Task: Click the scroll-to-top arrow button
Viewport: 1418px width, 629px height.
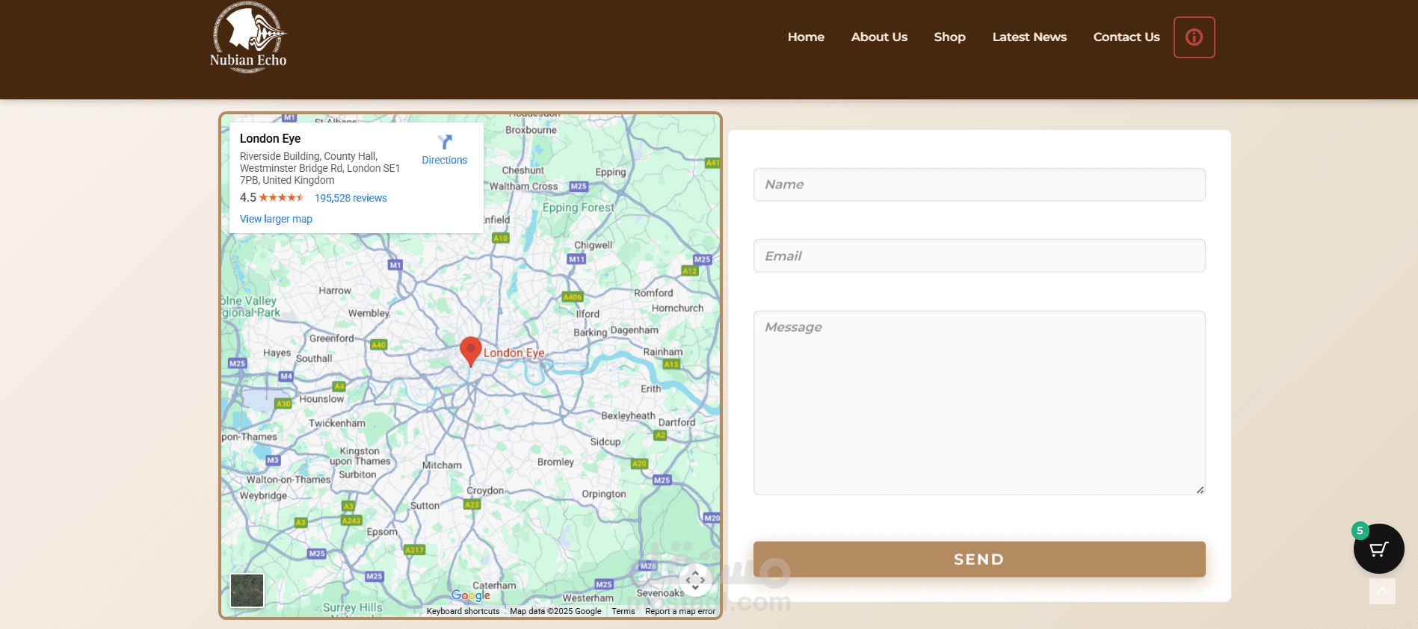Action: click(x=1382, y=592)
